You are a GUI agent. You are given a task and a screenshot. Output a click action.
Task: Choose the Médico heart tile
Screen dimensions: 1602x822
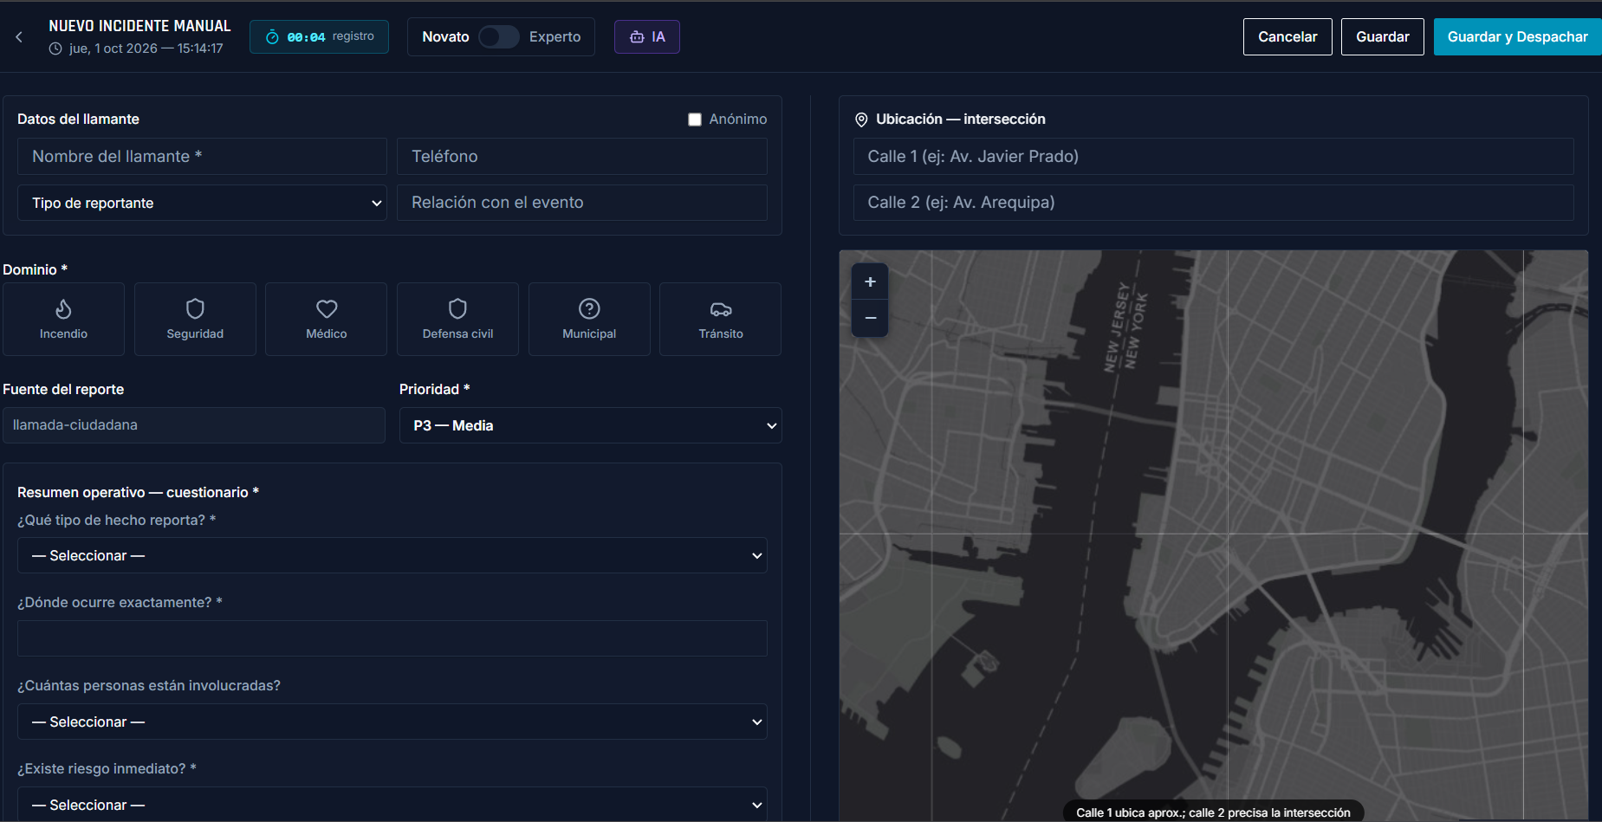[327, 319]
